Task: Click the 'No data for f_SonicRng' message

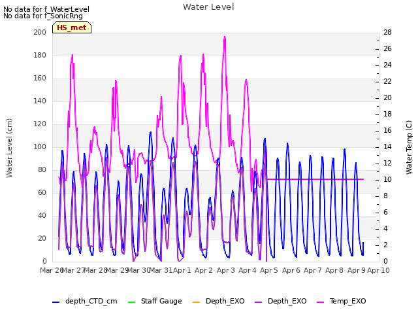Action: 43,16
